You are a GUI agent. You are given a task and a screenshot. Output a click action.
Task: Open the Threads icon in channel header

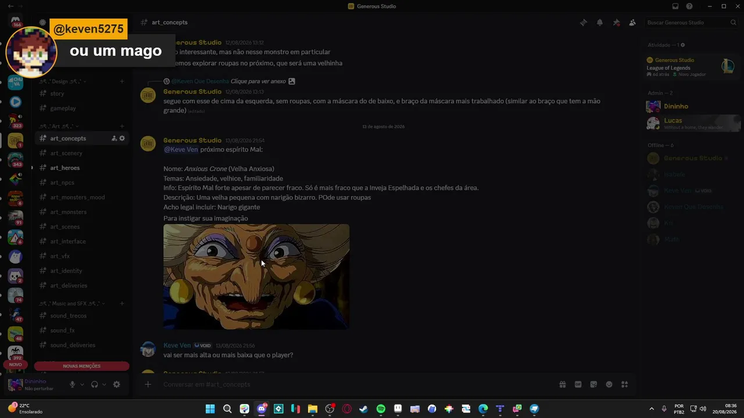coord(584,23)
